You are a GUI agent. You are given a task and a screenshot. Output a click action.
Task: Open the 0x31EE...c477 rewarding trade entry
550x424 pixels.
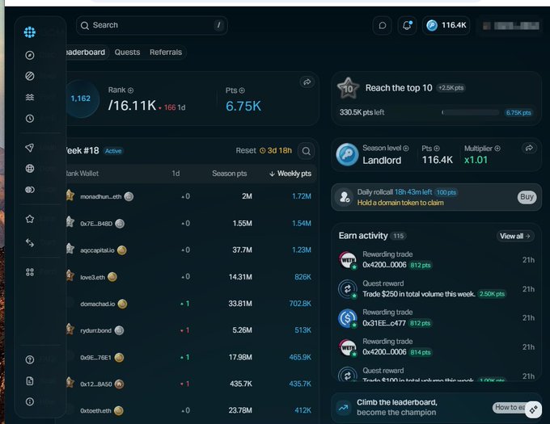point(436,318)
